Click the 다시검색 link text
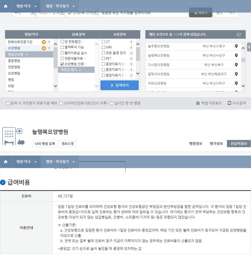 click(239, 103)
